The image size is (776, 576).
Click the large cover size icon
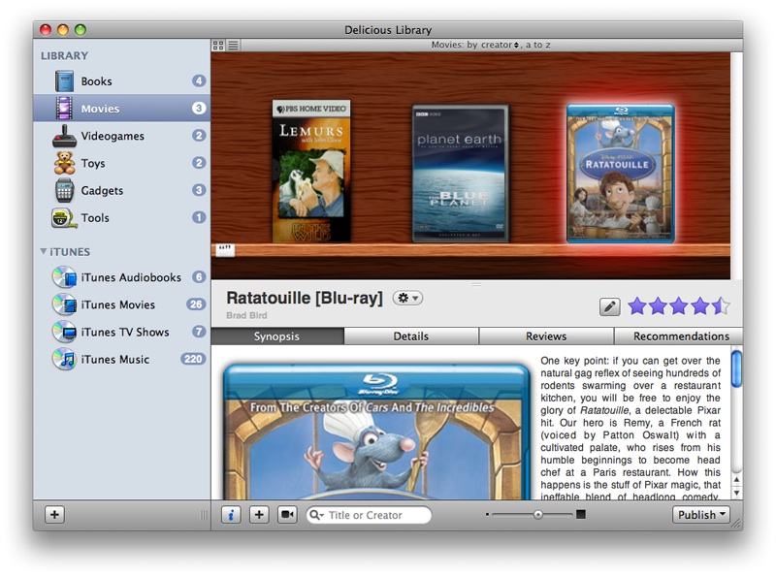(x=581, y=515)
